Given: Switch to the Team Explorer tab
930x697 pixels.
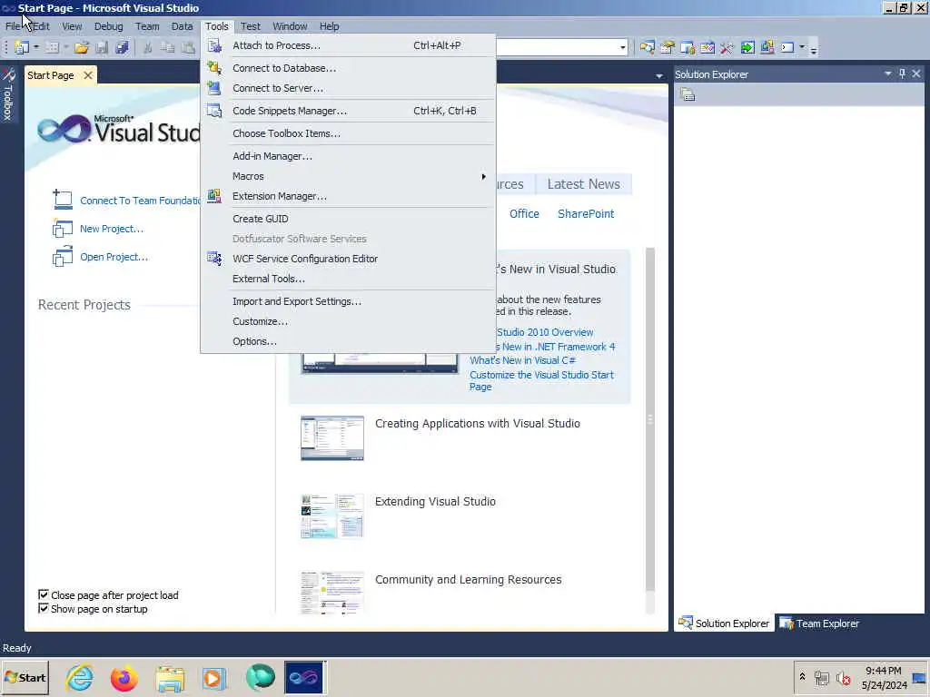Looking at the screenshot, I should click(x=819, y=623).
